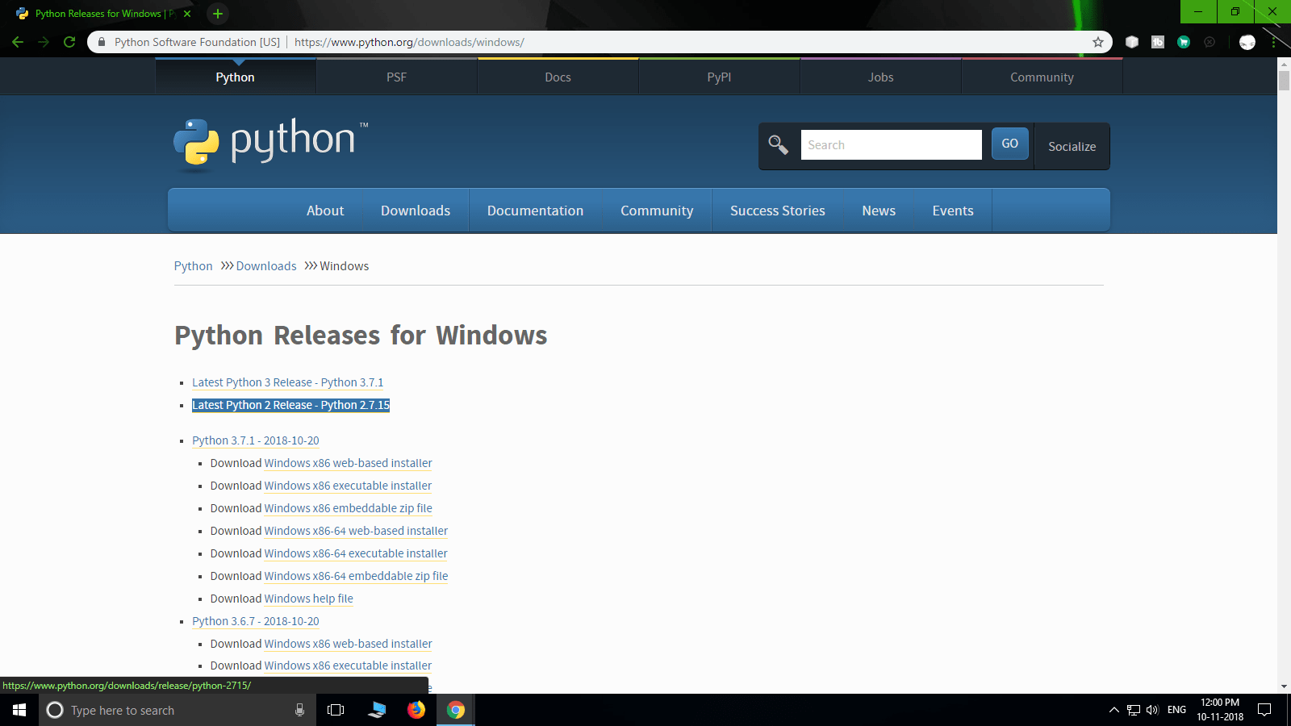Image resolution: width=1291 pixels, height=726 pixels.
Task: Click the magnifying glass search icon
Action: tap(779, 144)
